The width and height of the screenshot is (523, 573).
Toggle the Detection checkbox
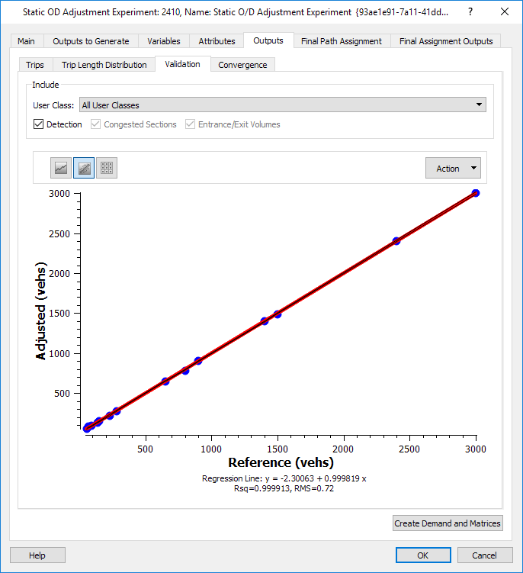[x=38, y=124]
